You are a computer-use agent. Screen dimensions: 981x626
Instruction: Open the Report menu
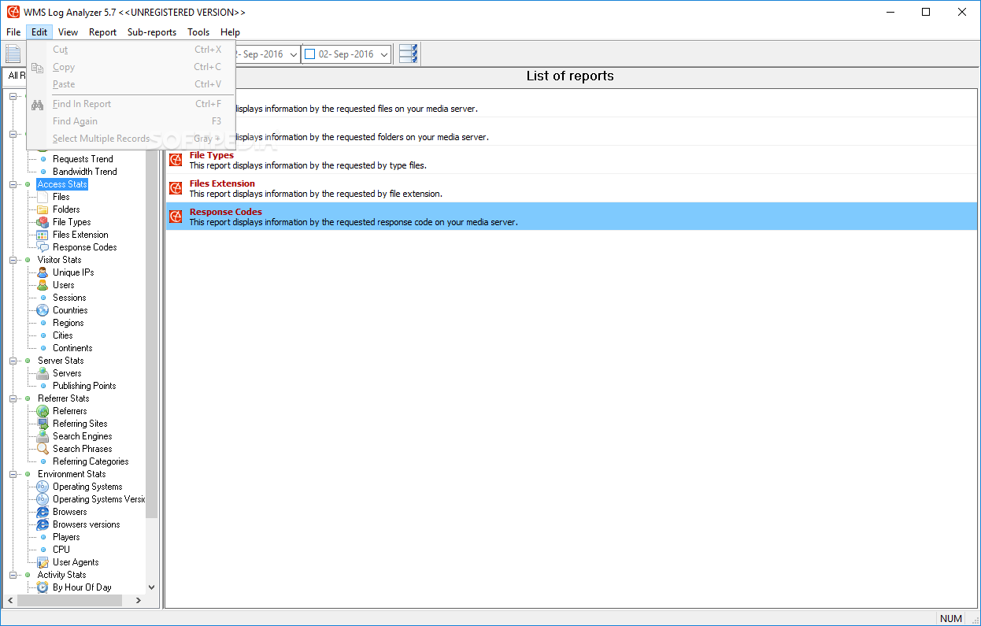point(102,32)
